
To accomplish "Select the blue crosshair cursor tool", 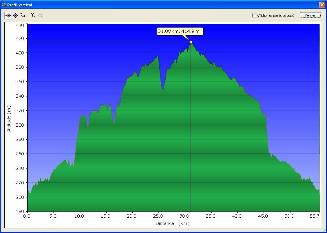I will pyautogui.click(x=16, y=15).
